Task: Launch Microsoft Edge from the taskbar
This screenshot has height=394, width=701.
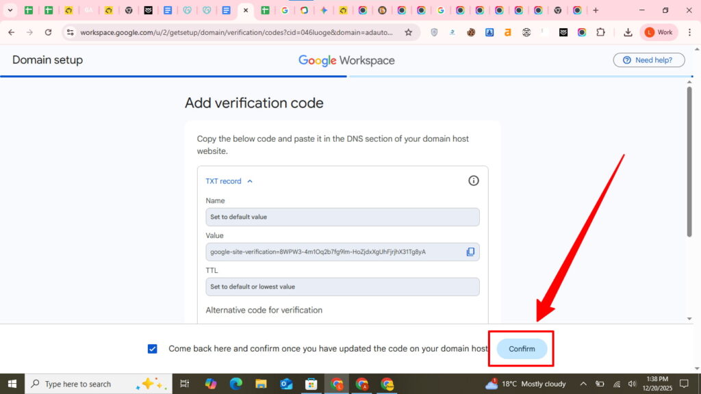Action: coord(235,384)
